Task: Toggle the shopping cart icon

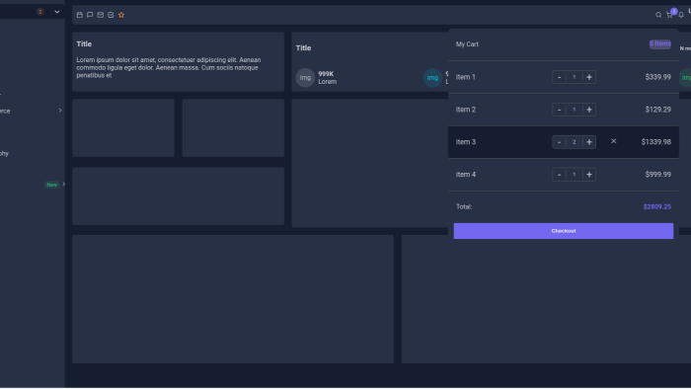Action: (669, 15)
